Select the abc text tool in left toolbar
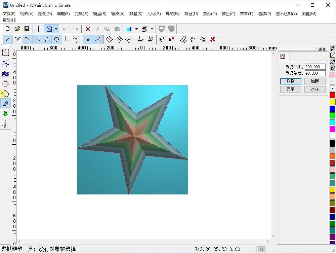The image size is (336, 253). click(x=5, y=74)
